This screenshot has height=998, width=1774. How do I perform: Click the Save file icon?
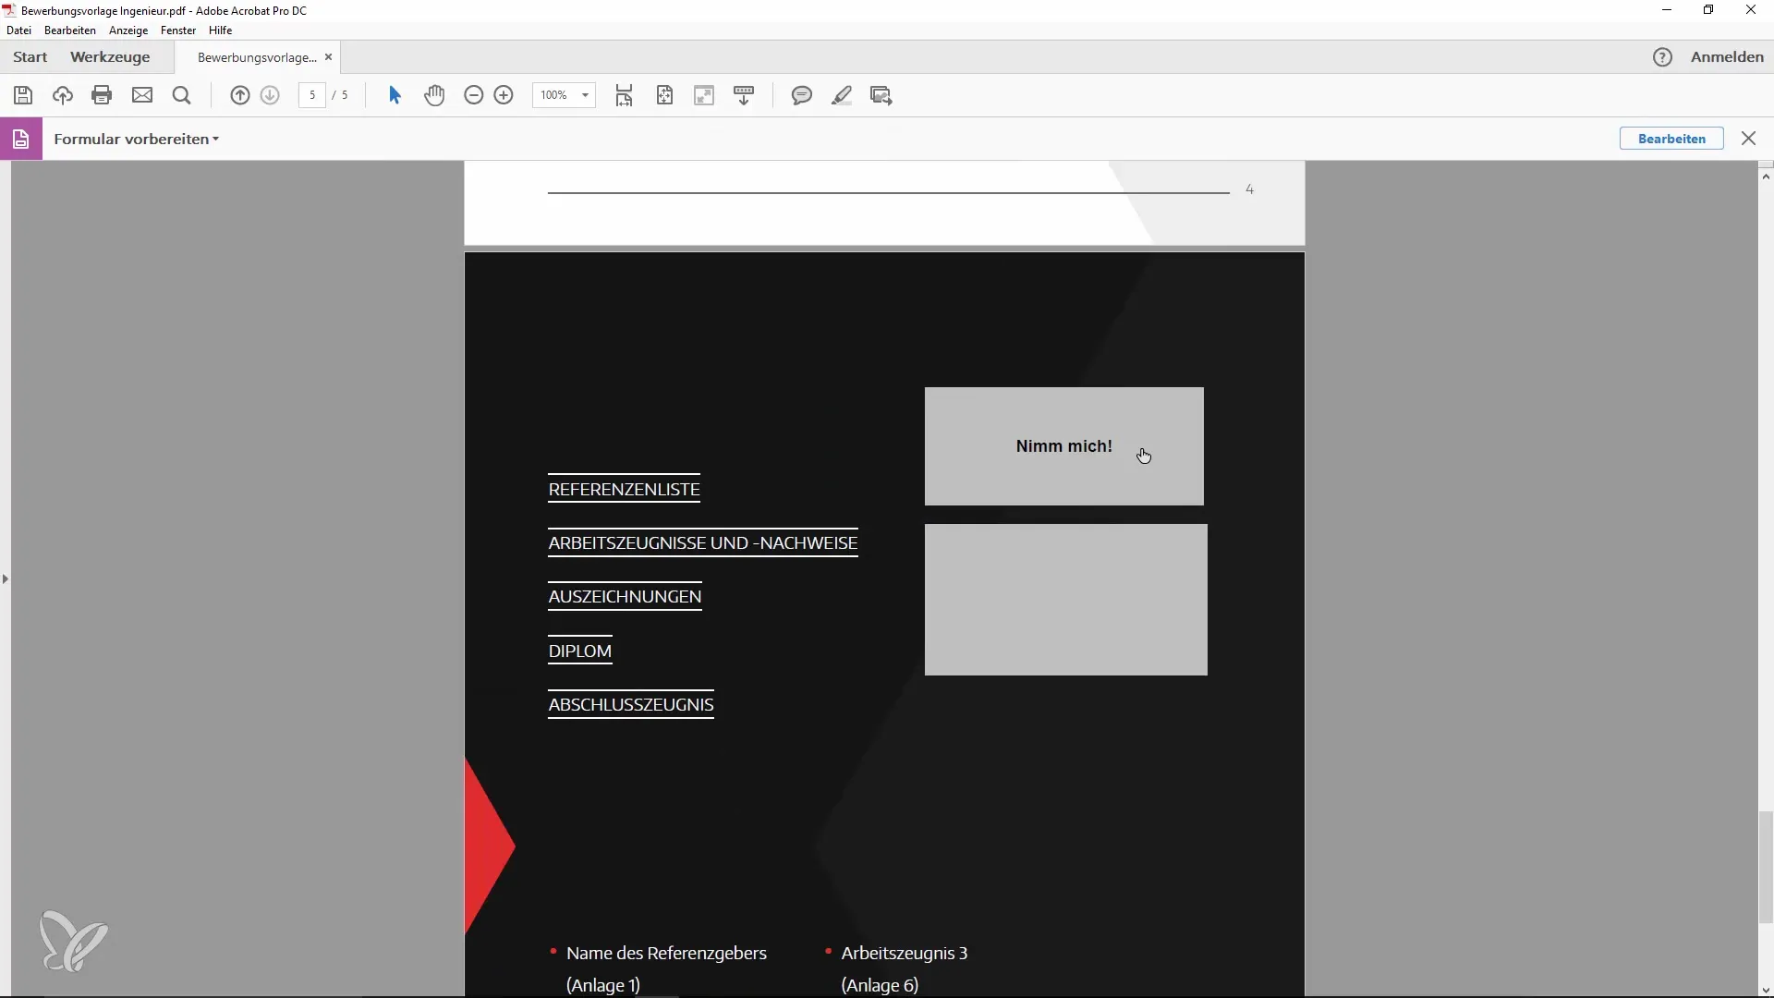[x=23, y=95]
